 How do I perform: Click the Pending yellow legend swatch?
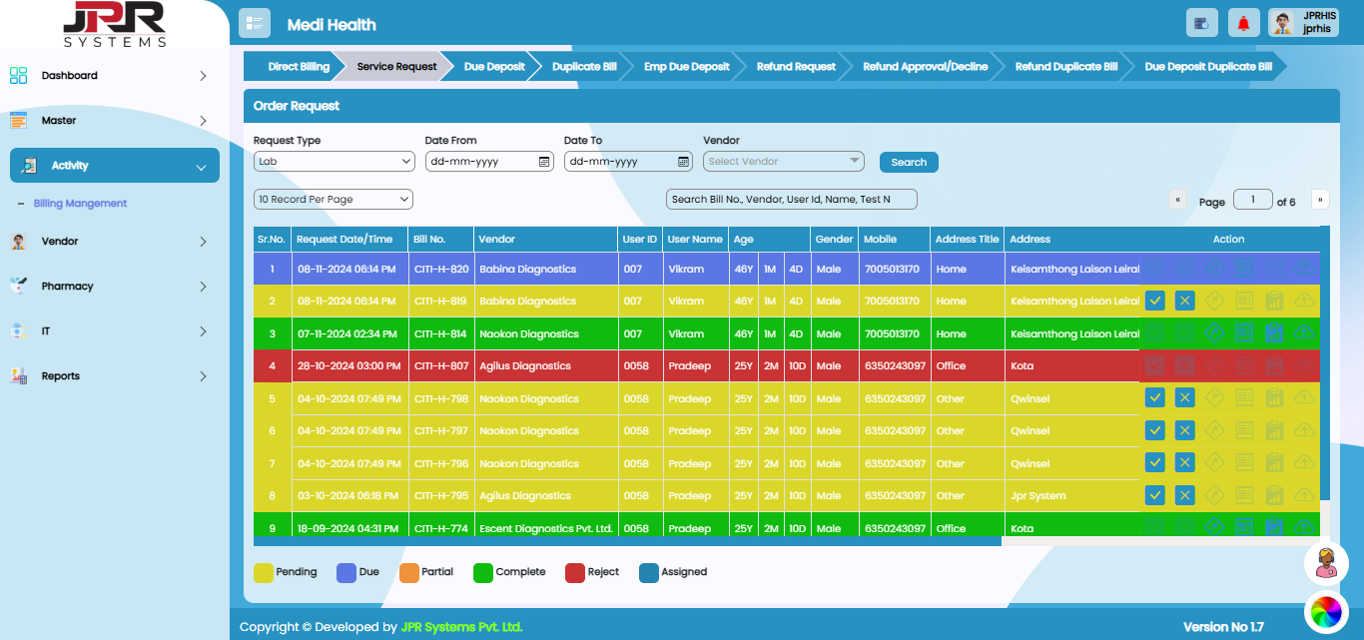(264, 573)
